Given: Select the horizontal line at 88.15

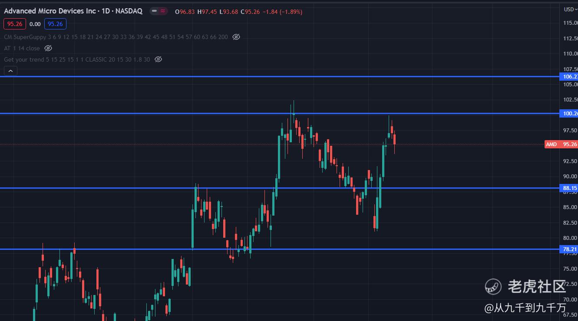Looking at the screenshot, I should pyautogui.click(x=280, y=188).
